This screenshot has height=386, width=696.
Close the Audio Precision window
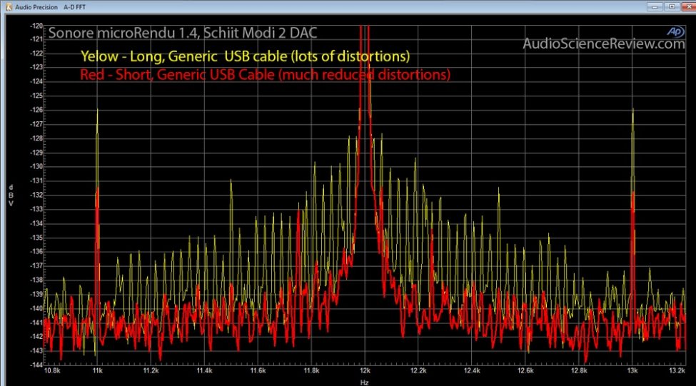tap(689, 6)
